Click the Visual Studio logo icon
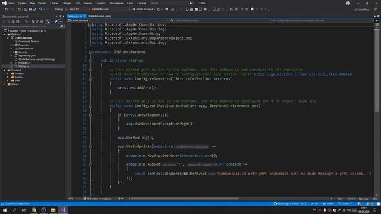The image size is (381, 214). click(4, 3)
